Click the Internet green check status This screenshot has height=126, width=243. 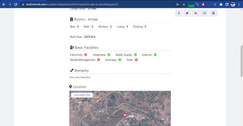click(x=155, y=55)
